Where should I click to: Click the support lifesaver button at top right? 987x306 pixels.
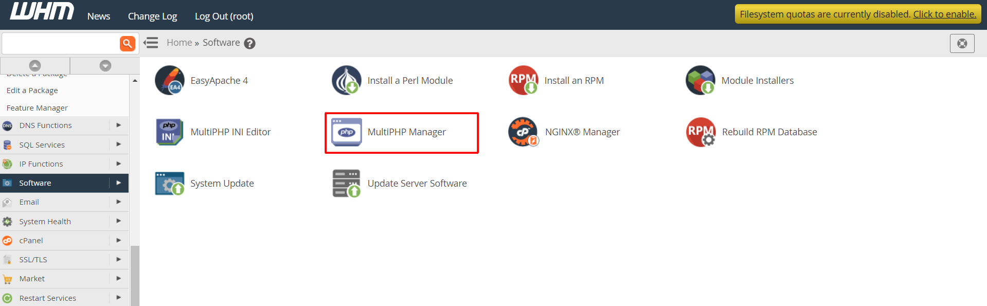[x=962, y=43]
